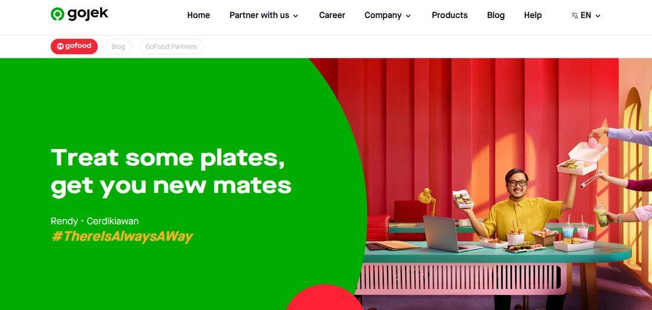652x310 pixels.
Task: Click the laptop on the table image
Action: pos(450,234)
